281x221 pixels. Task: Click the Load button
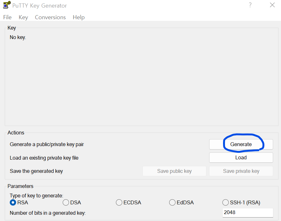(241, 158)
